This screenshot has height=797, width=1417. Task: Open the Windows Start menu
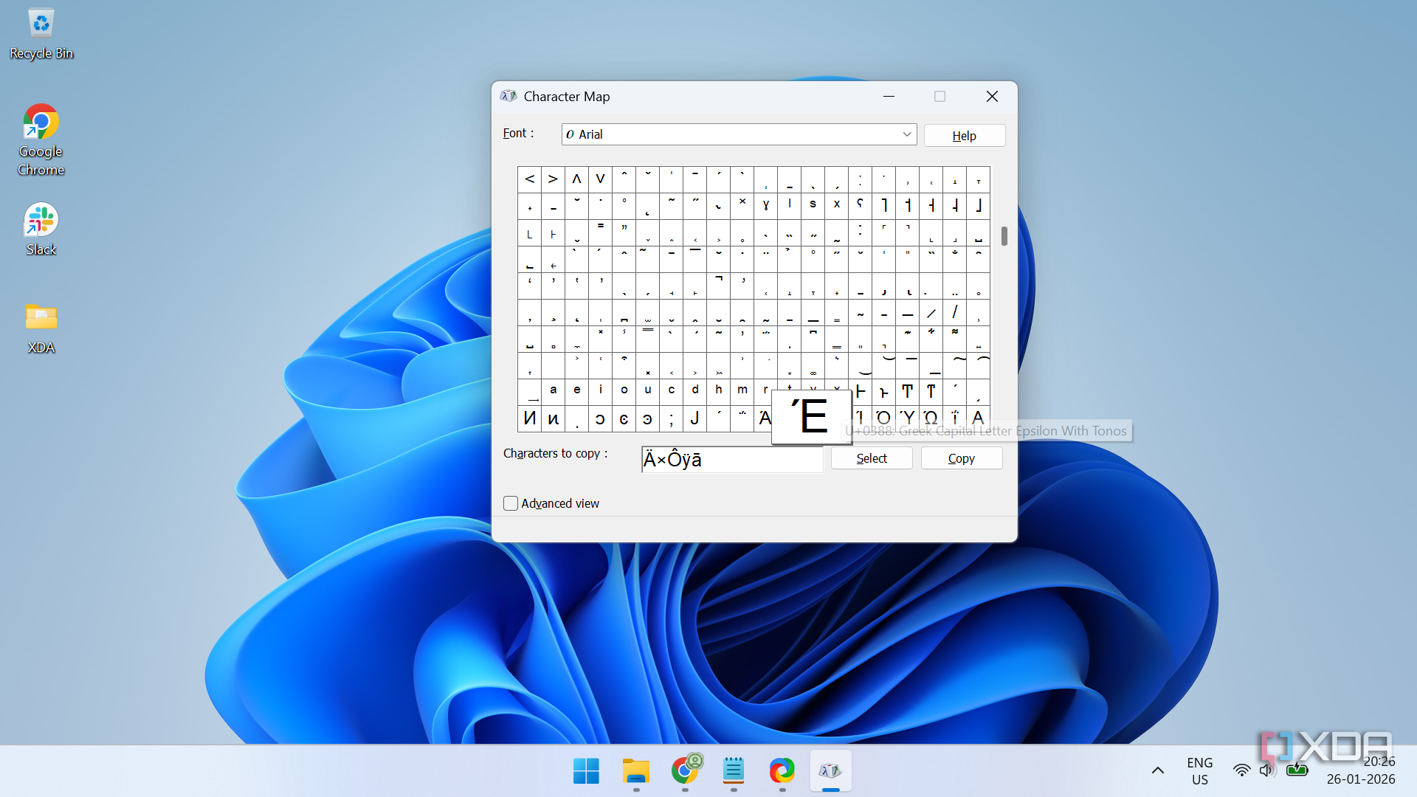pyautogui.click(x=587, y=771)
